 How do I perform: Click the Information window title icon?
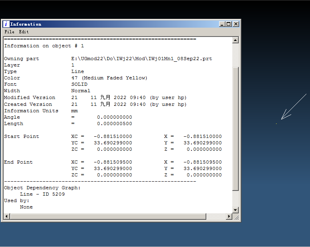coord(6,24)
